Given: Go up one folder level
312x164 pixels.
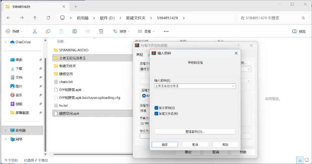Looking at the screenshot, I should (x=35, y=18).
